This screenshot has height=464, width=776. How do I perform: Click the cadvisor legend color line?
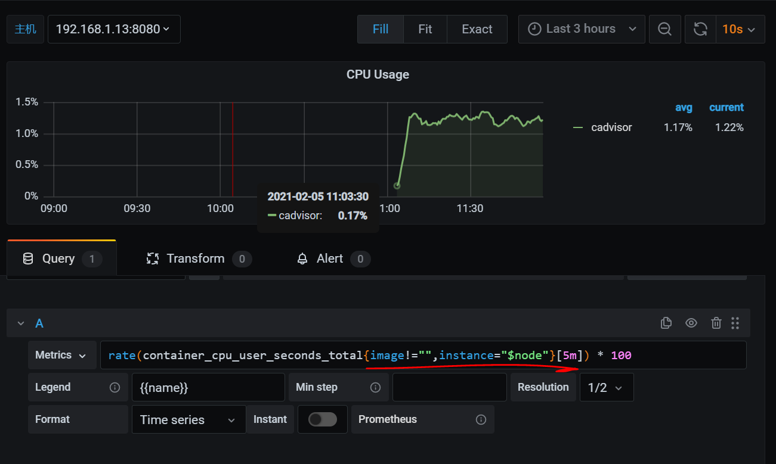pyautogui.click(x=578, y=127)
